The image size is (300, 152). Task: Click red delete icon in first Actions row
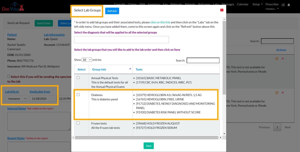[283, 59]
